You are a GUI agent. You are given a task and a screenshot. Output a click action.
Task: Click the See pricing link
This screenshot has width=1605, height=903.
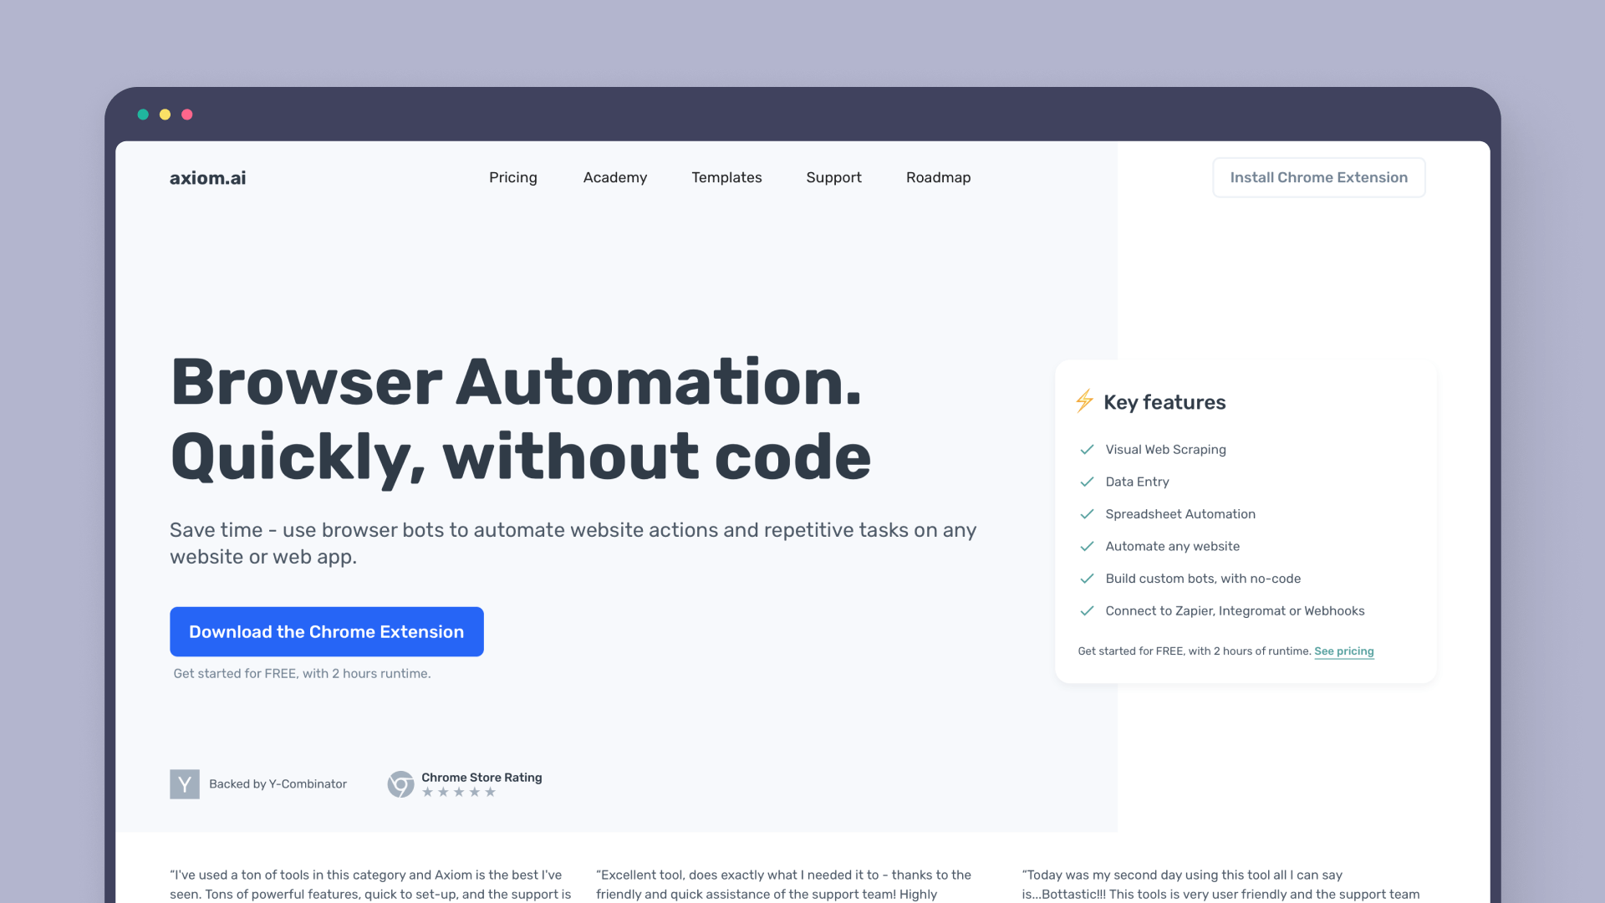point(1343,650)
